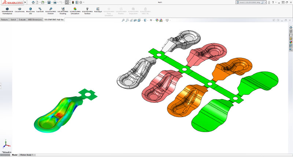
Task: Toggle the SOLIDWORKS Toolbox add-in
Action: [87, 11]
